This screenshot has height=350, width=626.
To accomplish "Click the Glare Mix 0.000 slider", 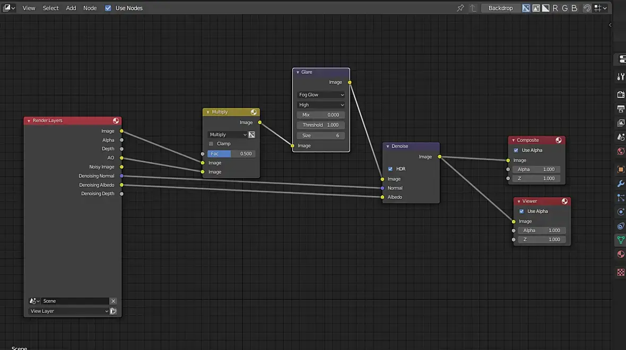I will coord(320,115).
